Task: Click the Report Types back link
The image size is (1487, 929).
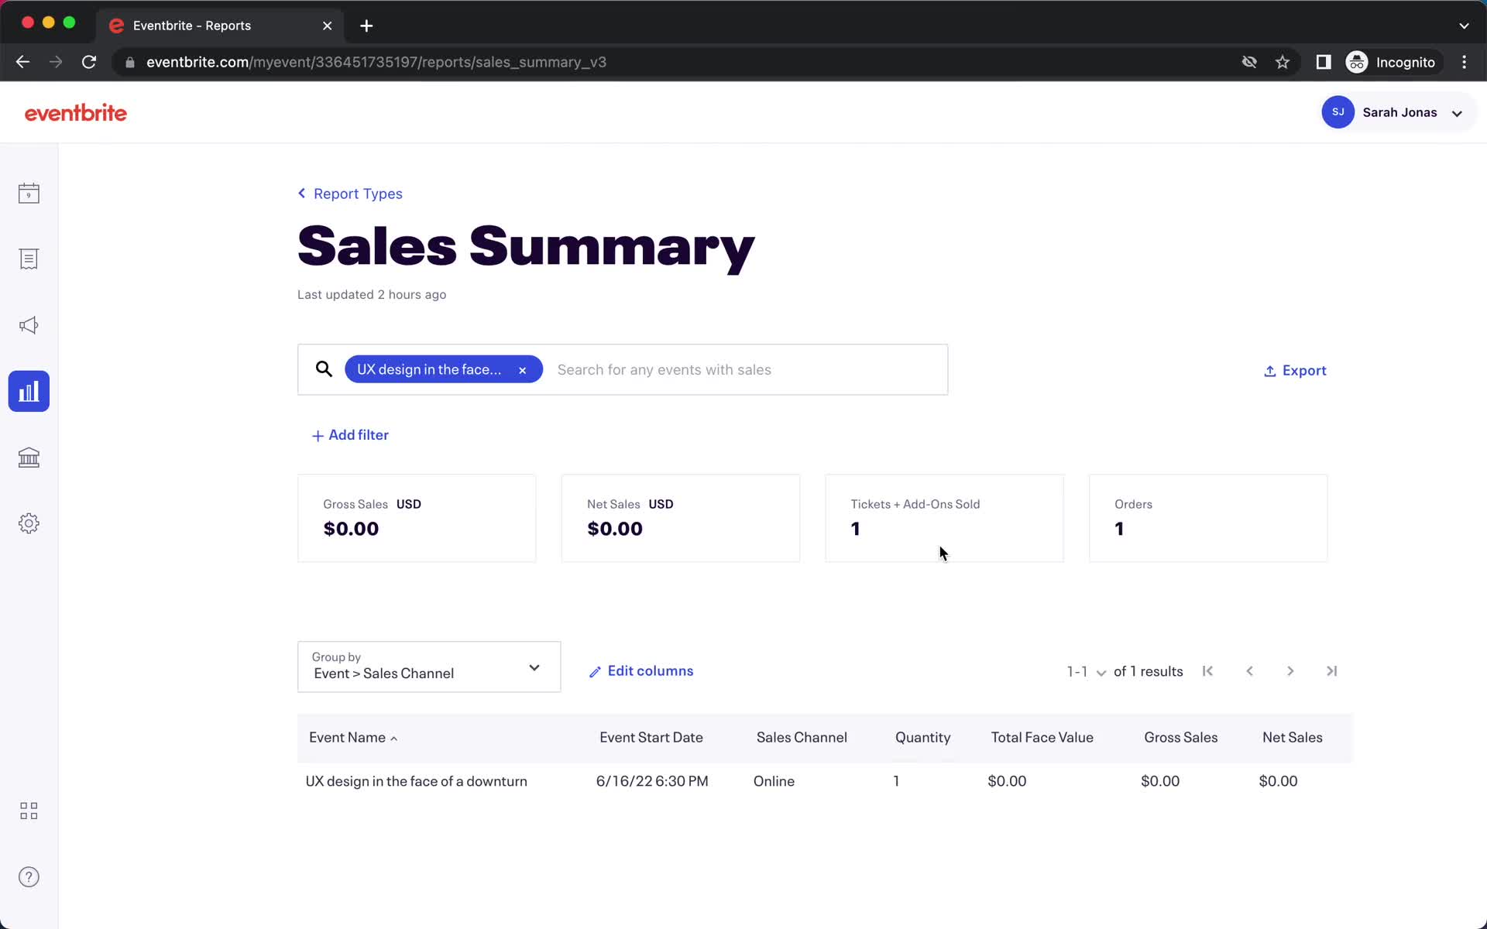Action: [x=350, y=194]
